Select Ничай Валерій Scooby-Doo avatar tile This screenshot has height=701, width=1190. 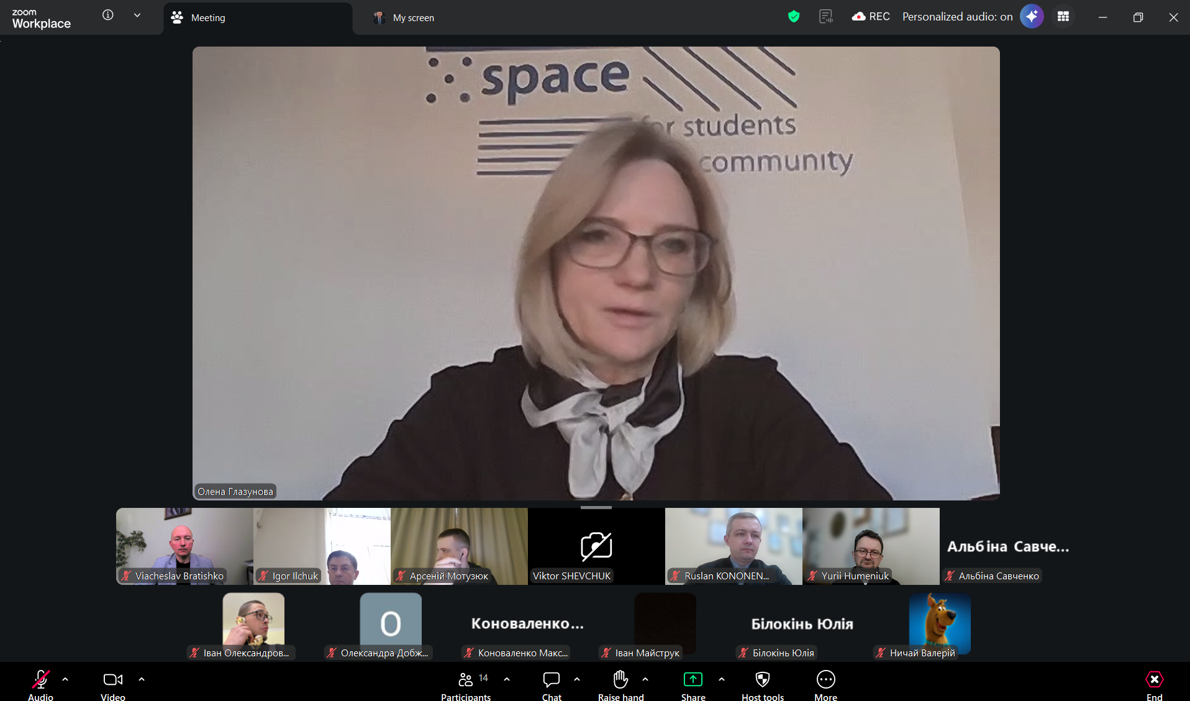[x=940, y=623]
